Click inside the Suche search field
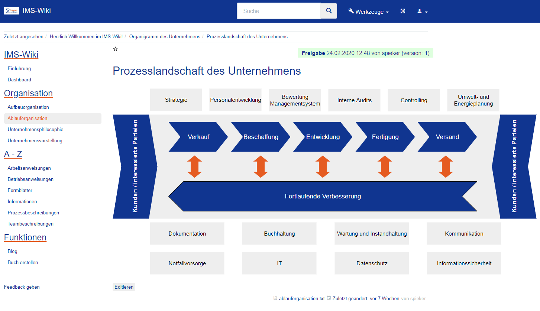 (x=278, y=11)
